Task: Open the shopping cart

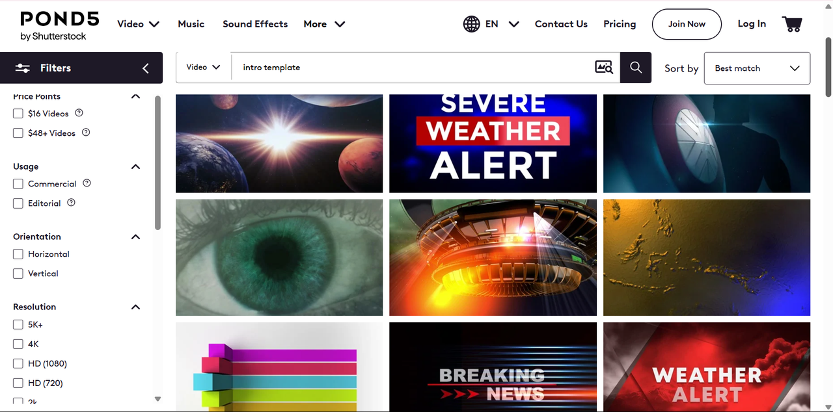Action: tap(792, 24)
